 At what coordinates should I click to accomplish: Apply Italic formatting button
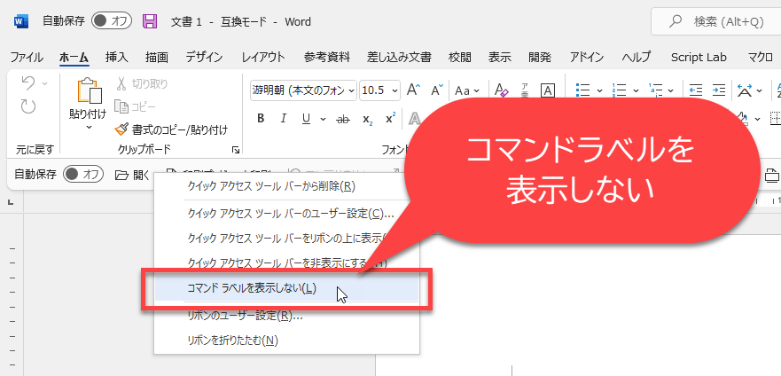[284, 119]
